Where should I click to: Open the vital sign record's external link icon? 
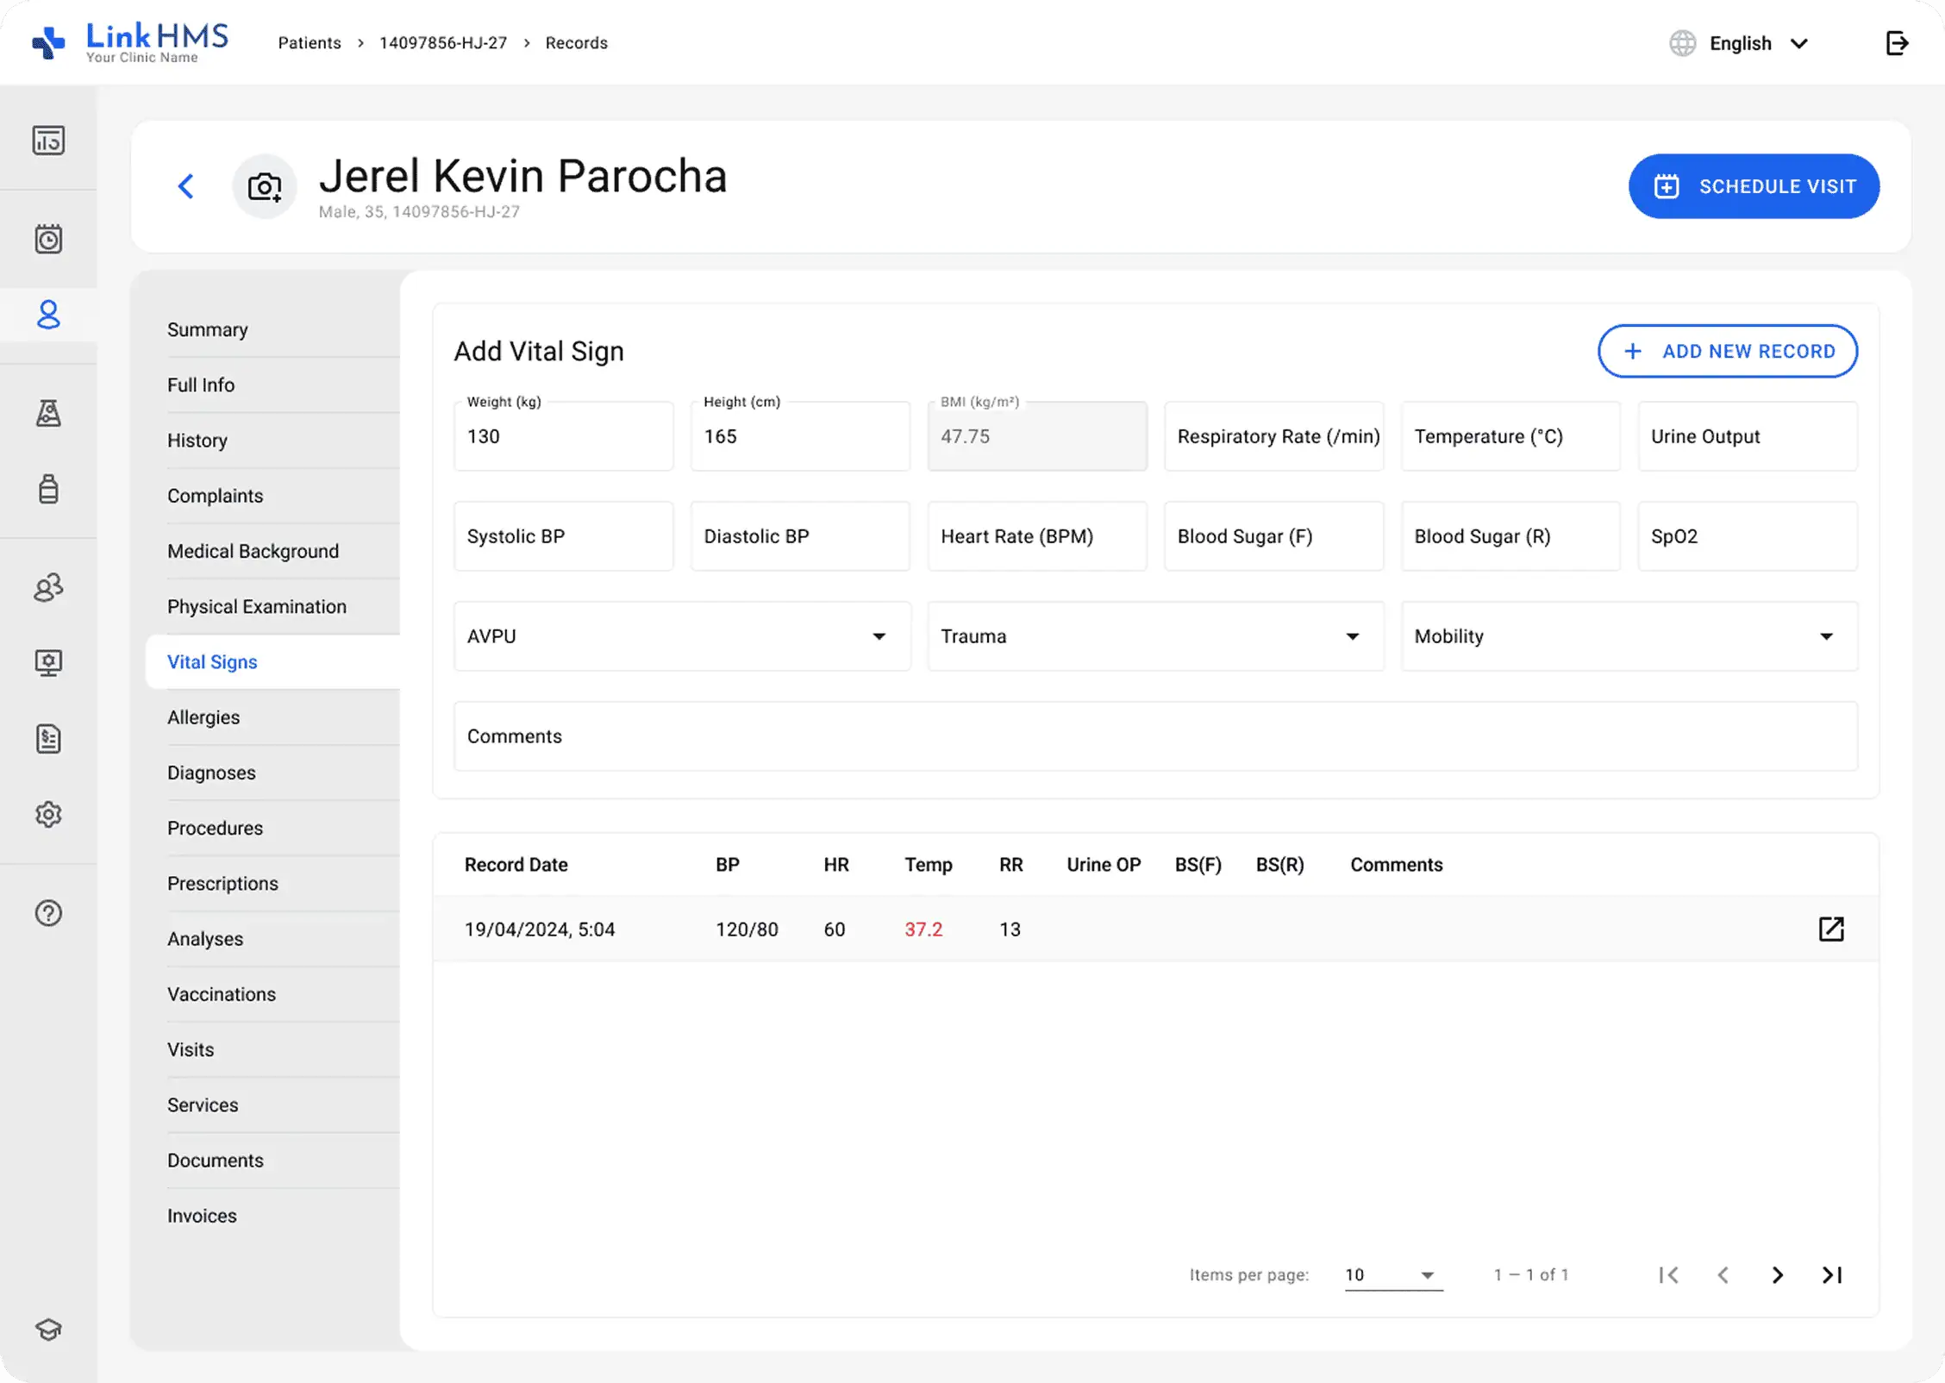pyautogui.click(x=1830, y=929)
